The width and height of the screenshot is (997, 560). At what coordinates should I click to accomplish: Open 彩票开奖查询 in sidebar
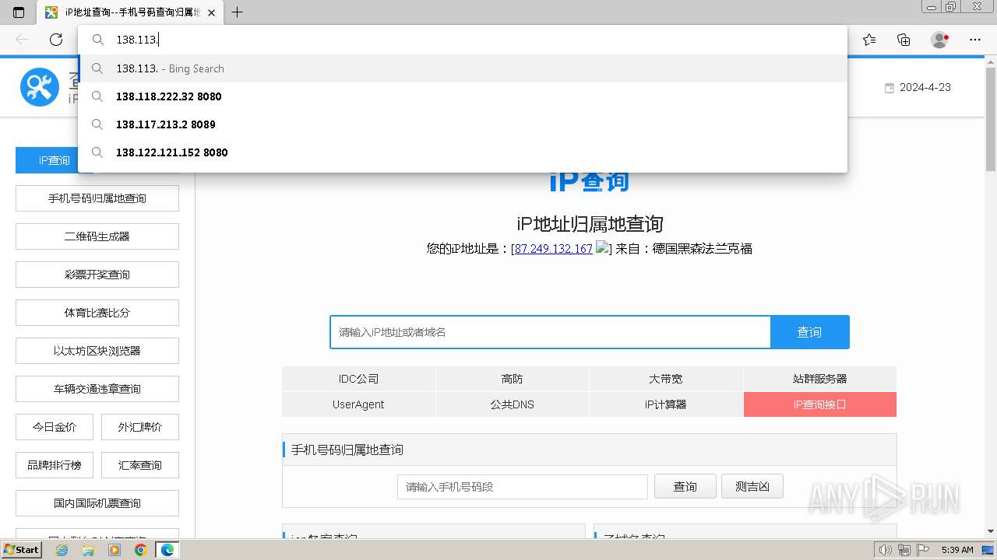click(97, 275)
